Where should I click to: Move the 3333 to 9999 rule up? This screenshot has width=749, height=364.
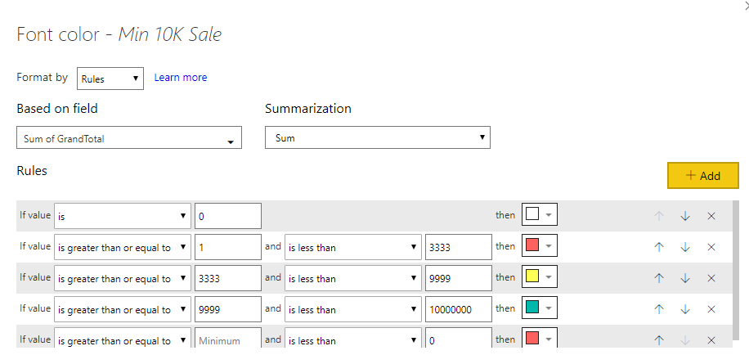coord(659,278)
